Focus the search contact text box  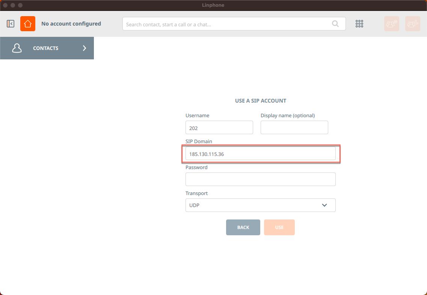click(225, 24)
